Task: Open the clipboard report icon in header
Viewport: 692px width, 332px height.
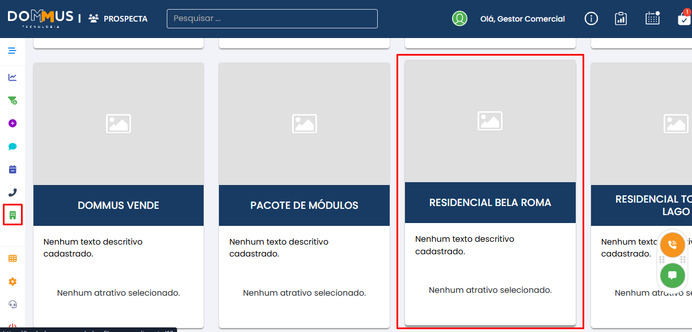Action: 621,19
